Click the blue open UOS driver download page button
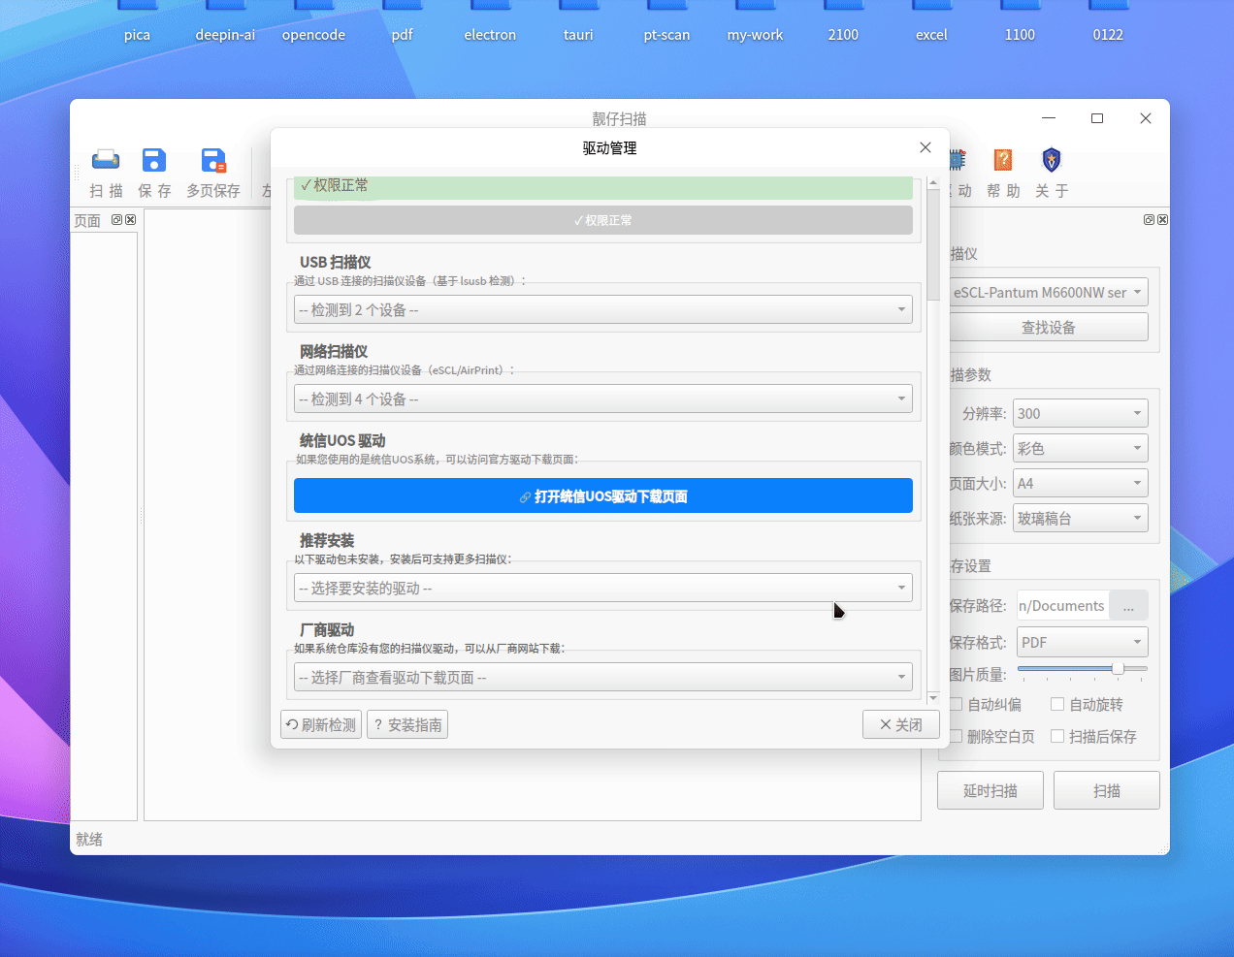This screenshot has width=1234, height=957. point(602,496)
